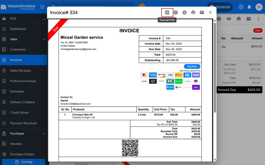Expand the POS menu section
Viewport: 265px width, 165px height.
[x=44, y=19]
